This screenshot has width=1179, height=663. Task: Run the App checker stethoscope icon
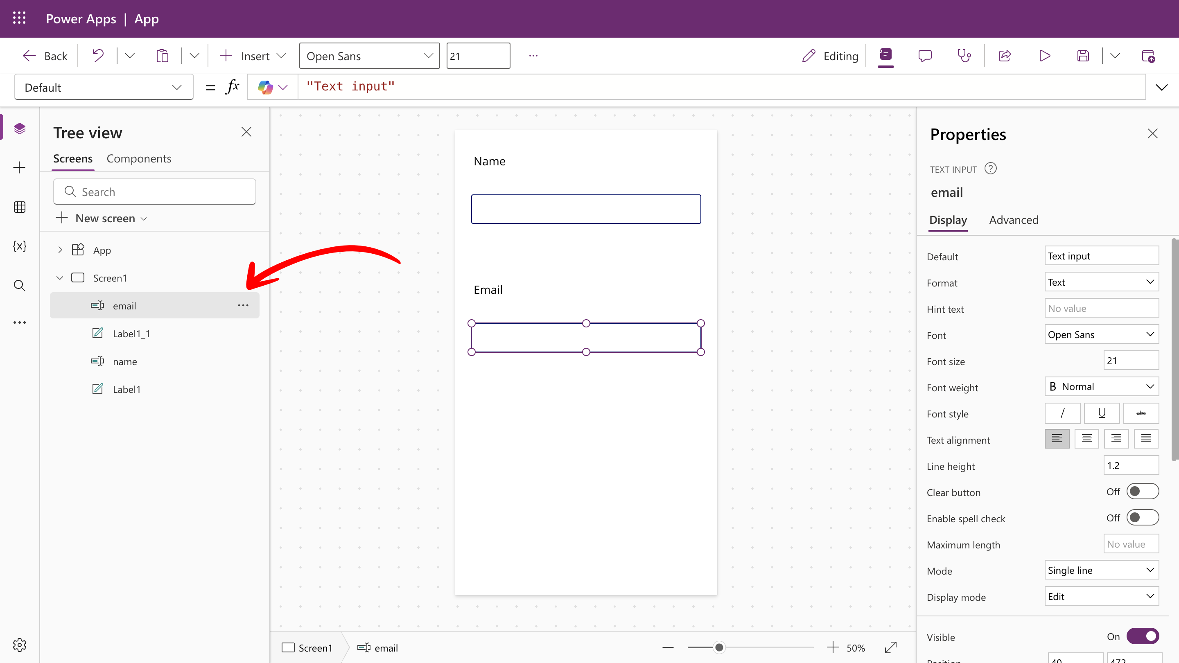(964, 56)
